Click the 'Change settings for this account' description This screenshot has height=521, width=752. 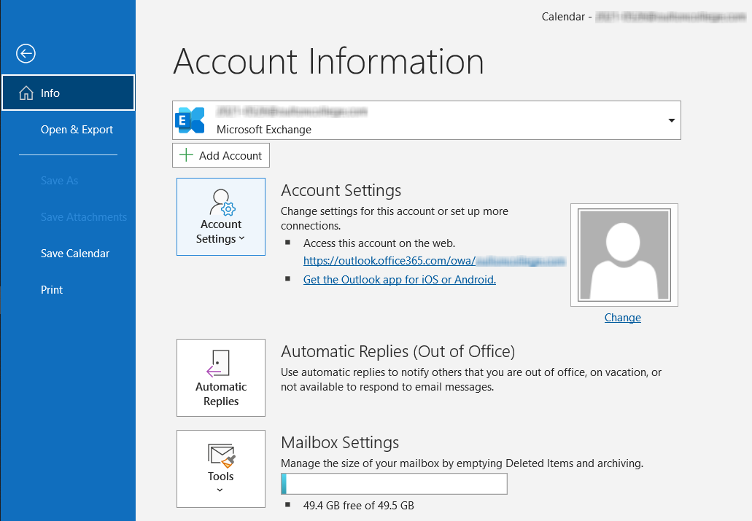(394, 218)
